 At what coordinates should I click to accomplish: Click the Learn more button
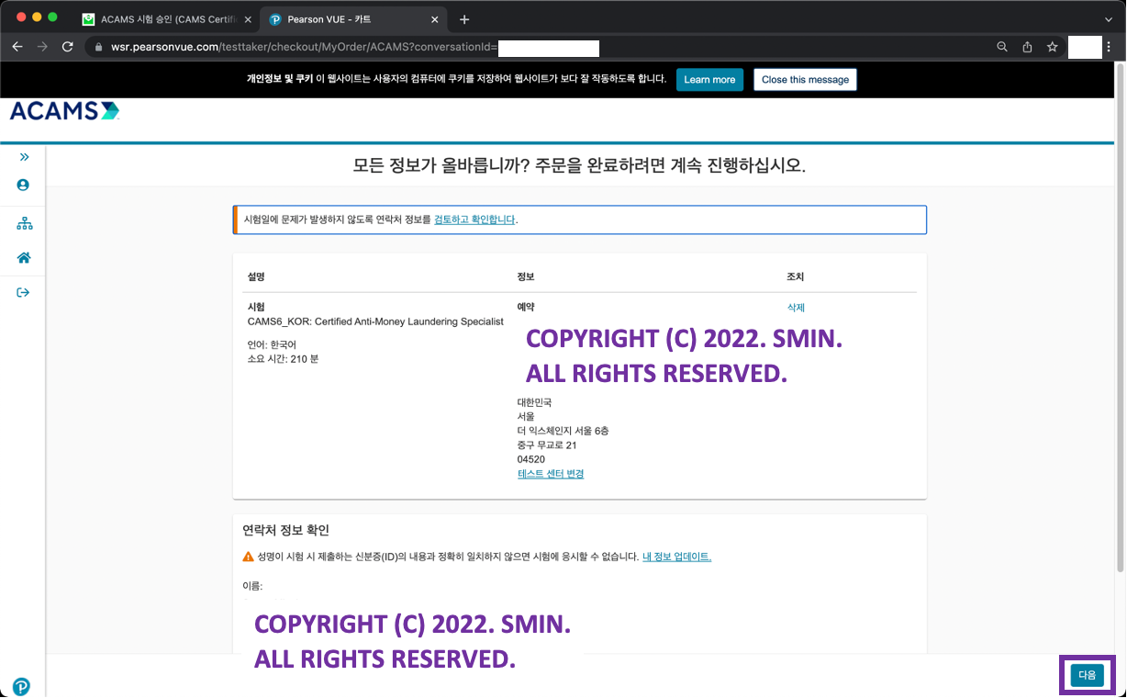click(709, 80)
